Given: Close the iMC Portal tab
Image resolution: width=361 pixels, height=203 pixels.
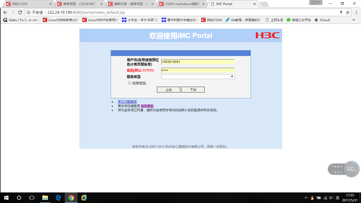Looking at the screenshot, I should pos(255,4).
